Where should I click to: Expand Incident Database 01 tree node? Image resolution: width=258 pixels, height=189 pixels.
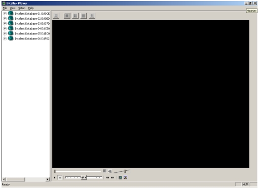(x=5, y=14)
